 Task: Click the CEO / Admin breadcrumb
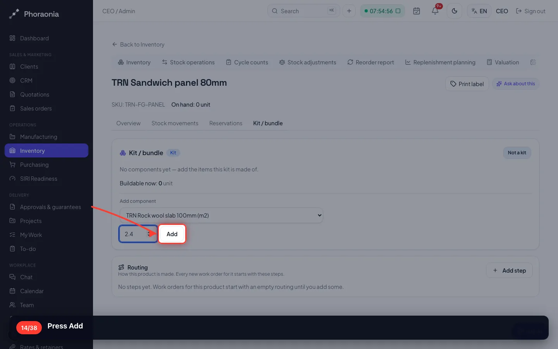click(119, 11)
